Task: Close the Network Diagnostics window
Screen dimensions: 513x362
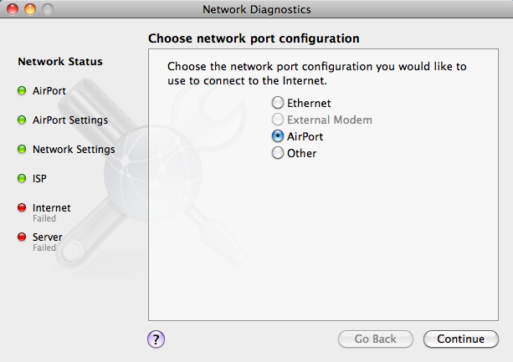Action: pos(13,9)
